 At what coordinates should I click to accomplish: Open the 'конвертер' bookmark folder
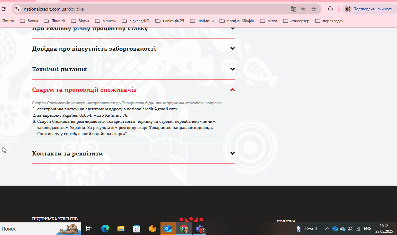(x=296, y=21)
